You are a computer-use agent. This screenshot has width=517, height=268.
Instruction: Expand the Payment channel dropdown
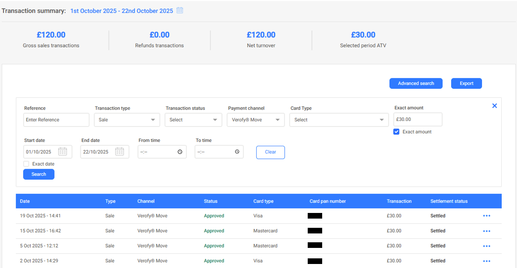(x=255, y=120)
